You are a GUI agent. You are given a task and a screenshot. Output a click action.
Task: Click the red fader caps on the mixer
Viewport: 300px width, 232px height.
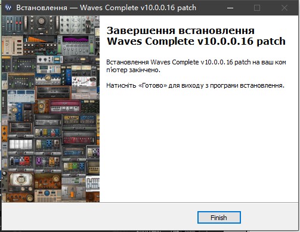(18, 23)
